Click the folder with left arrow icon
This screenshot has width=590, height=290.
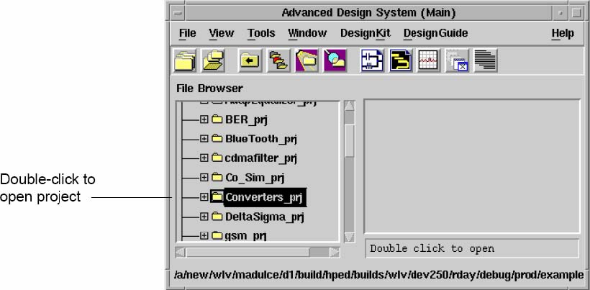click(x=250, y=60)
